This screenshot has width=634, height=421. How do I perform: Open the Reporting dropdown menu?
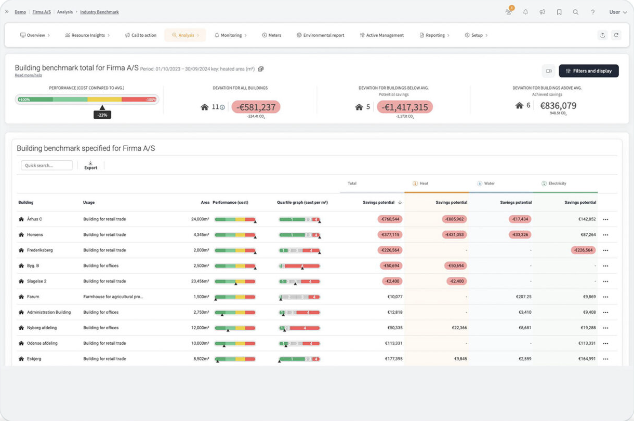[x=434, y=35]
